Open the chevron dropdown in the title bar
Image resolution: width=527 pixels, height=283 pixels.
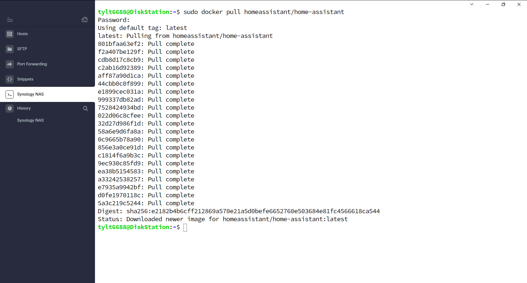[472, 4]
